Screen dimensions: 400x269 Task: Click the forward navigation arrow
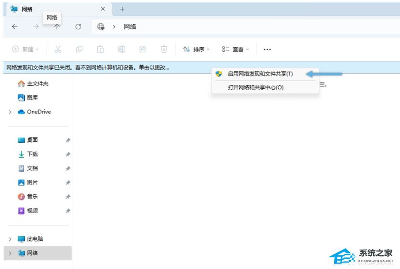(36, 27)
